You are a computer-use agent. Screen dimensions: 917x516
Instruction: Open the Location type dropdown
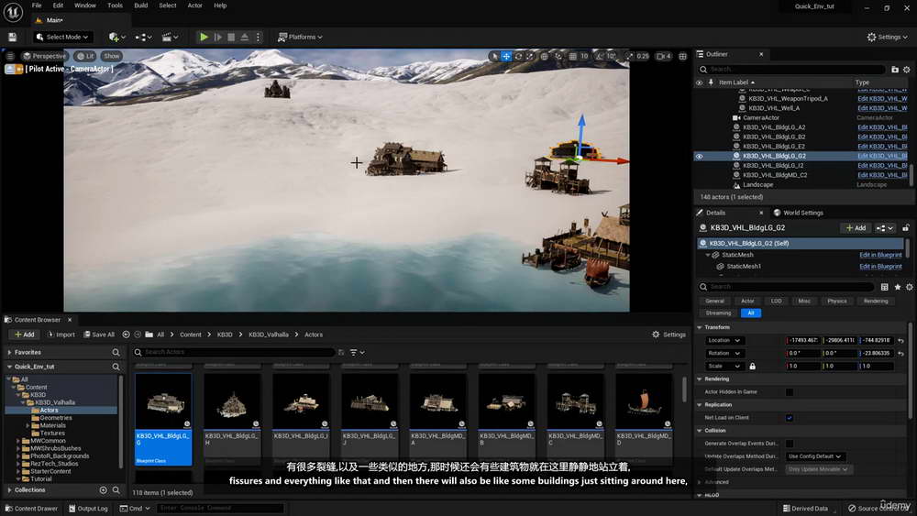pyautogui.click(x=724, y=340)
